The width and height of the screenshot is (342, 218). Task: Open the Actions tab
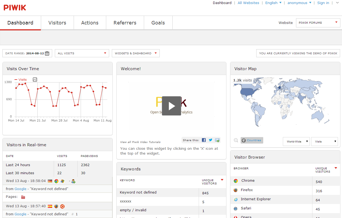pos(90,23)
